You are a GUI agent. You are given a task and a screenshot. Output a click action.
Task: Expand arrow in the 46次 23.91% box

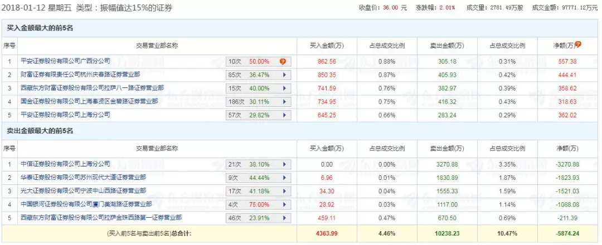pyautogui.click(x=284, y=218)
